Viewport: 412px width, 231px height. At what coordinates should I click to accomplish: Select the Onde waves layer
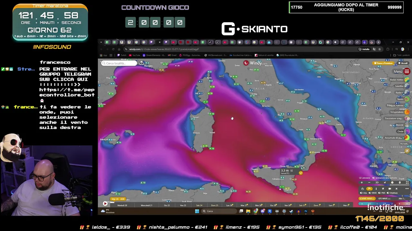coord(407,131)
